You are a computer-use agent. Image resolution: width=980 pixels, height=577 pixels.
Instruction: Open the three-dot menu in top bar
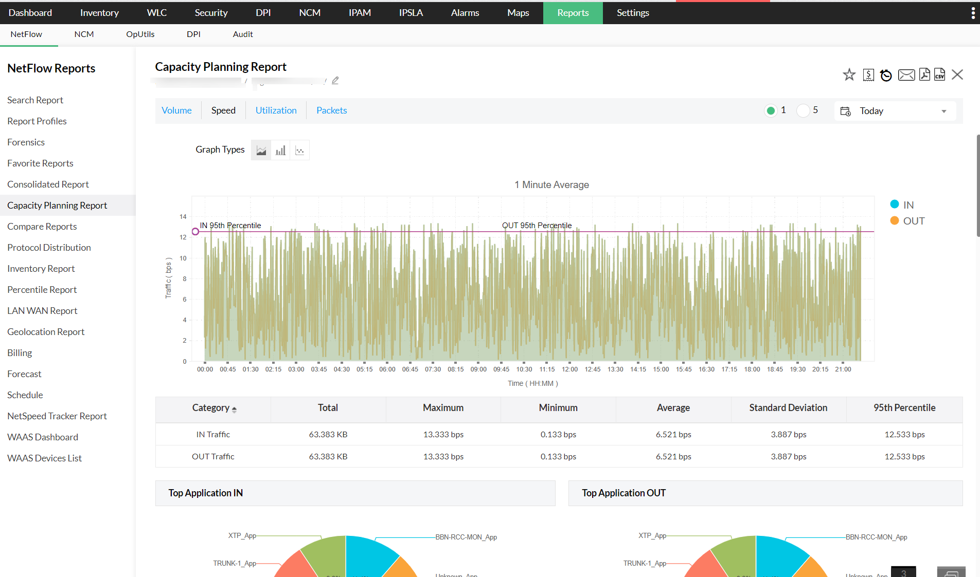point(973,13)
